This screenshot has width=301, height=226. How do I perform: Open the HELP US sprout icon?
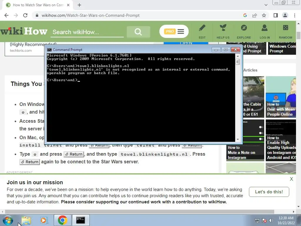(x=223, y=28)
